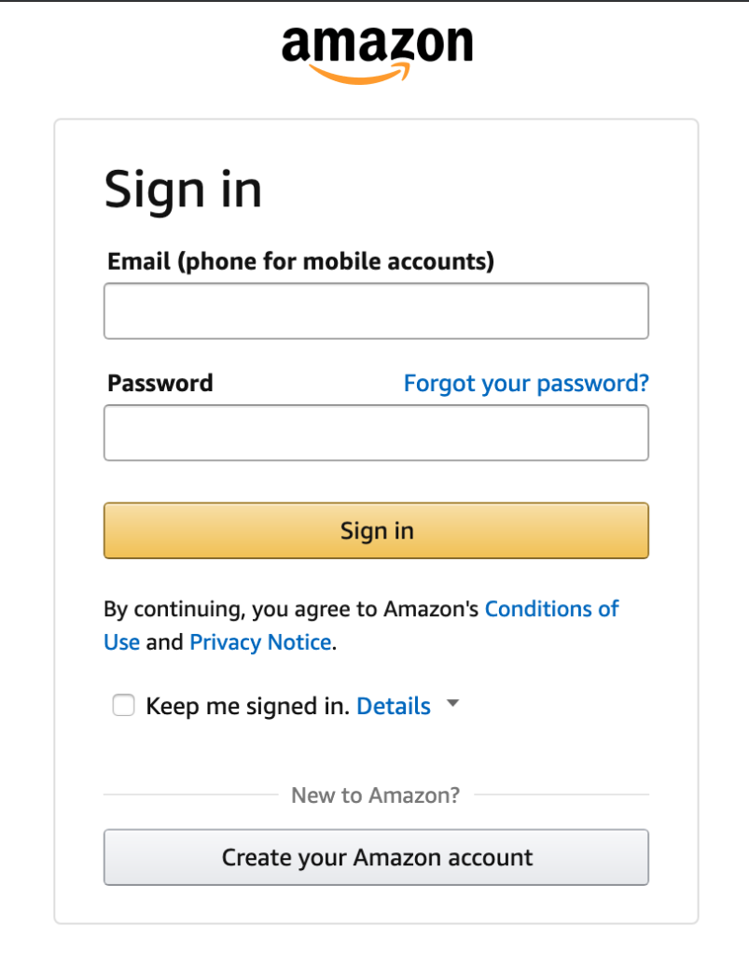Screen dimensions: 749x956
Task: Click 'Create your Amazon account' button
Action: [x=376, y=857]
